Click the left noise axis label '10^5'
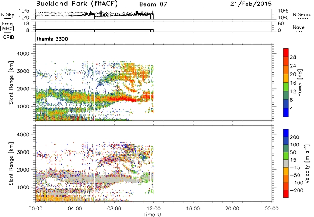The image size is (314, 217). (24, 11)
